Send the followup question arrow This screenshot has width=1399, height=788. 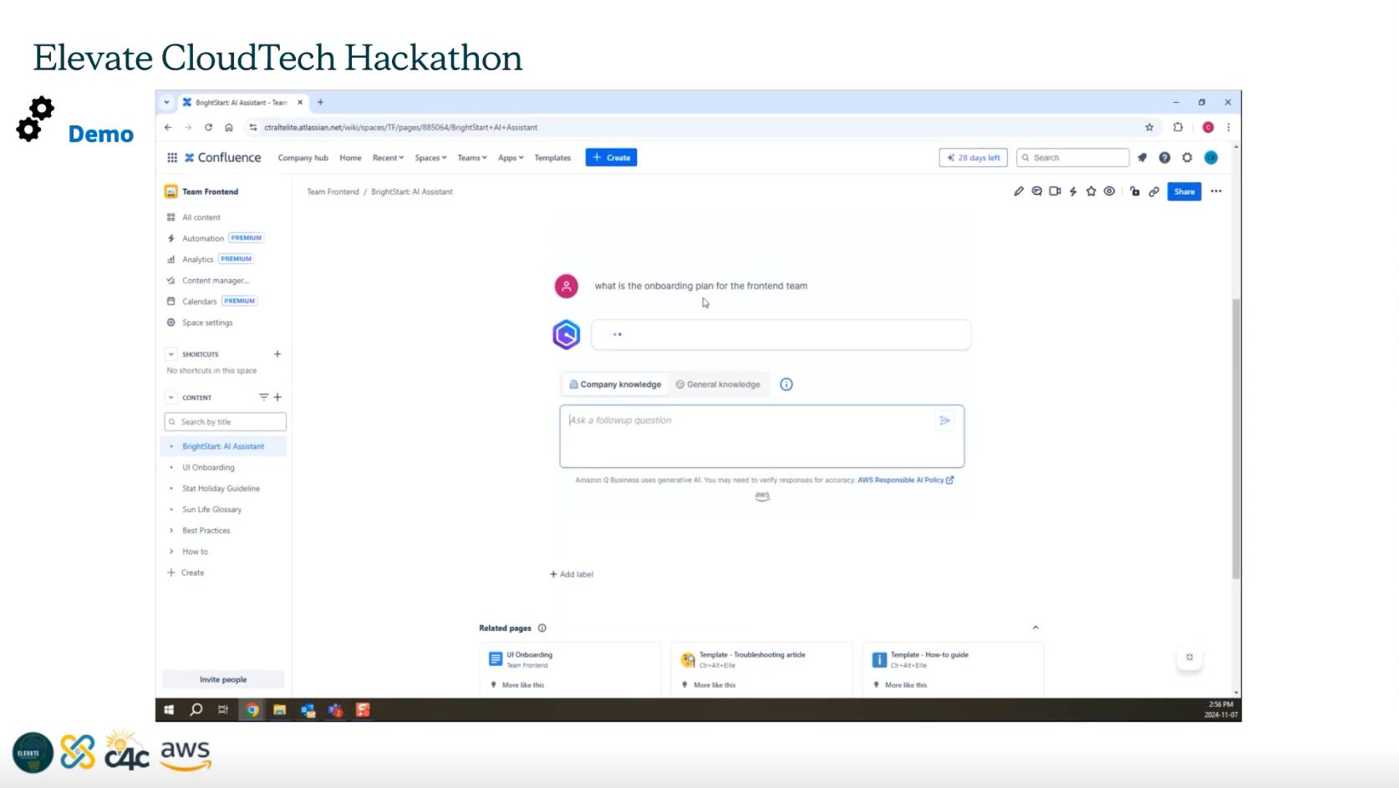pos(944,420)
